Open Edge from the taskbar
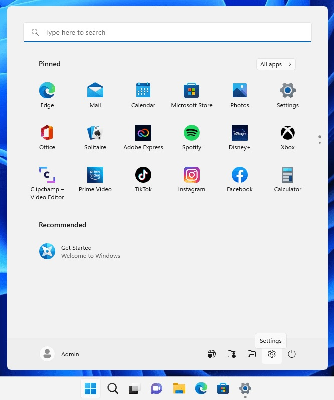Screen dimensions: 334x400 [201, 388]
